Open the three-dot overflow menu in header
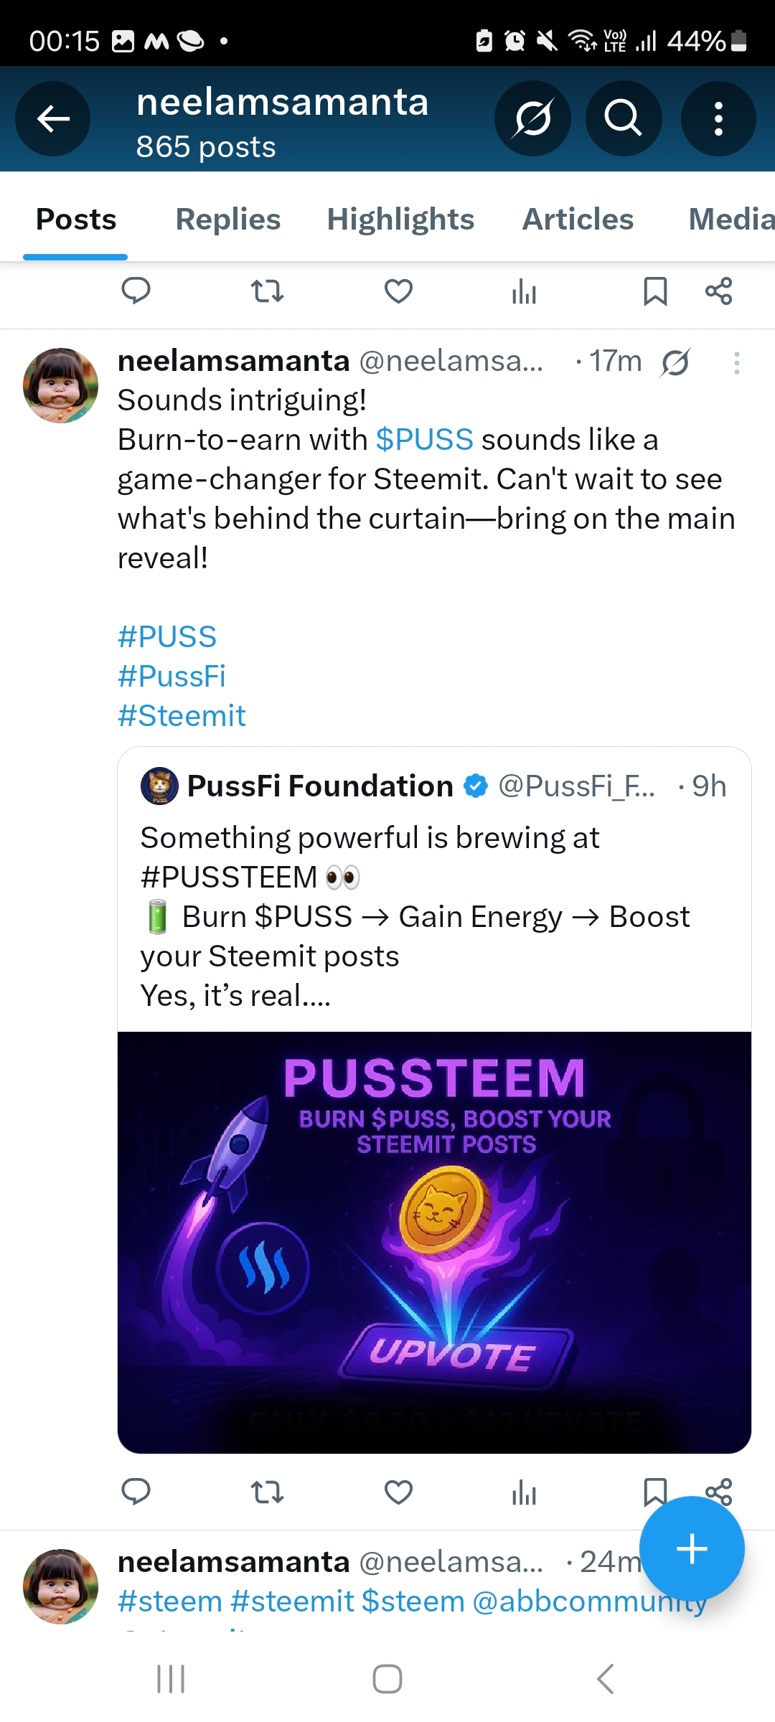 (x=718, y=119)
